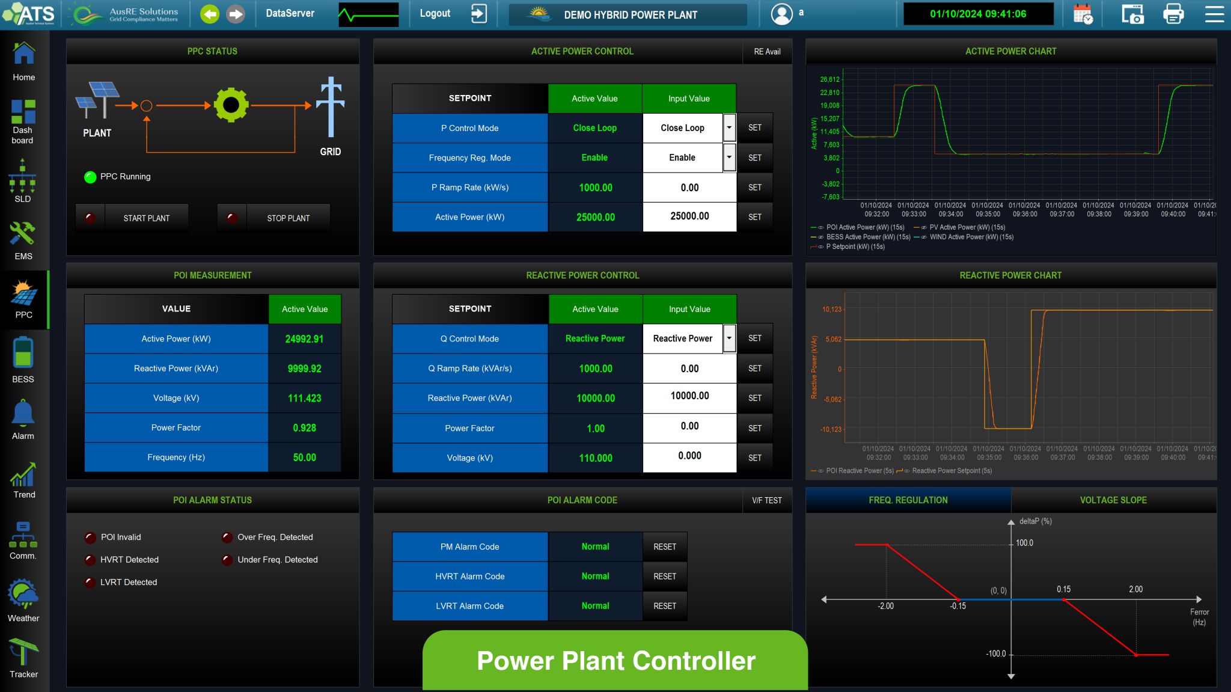Click the printer icon in header

pyautogui.click(x=1173, y=14)
